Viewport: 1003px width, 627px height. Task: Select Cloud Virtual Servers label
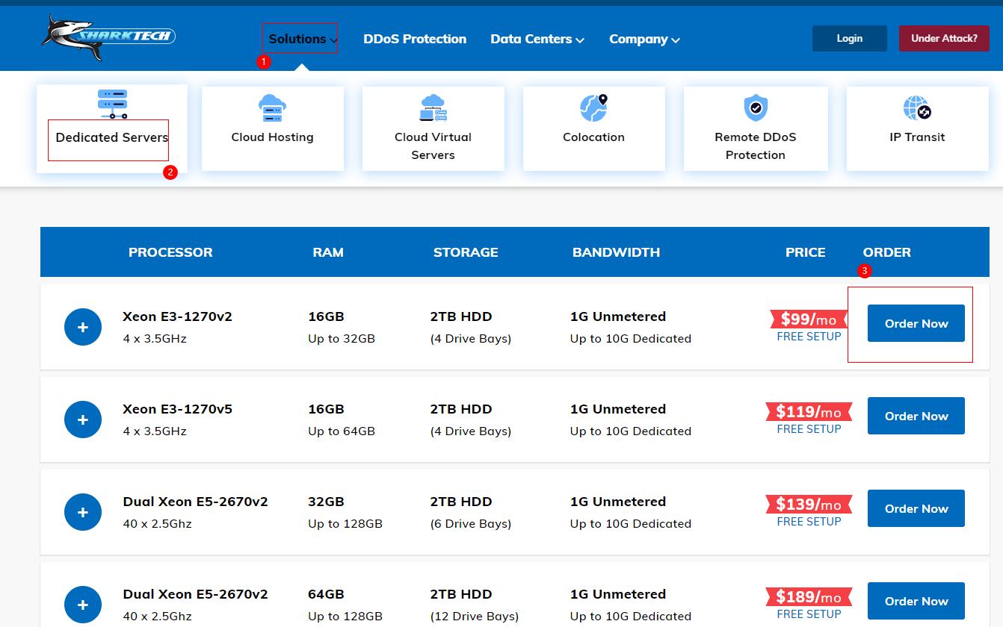433,146
